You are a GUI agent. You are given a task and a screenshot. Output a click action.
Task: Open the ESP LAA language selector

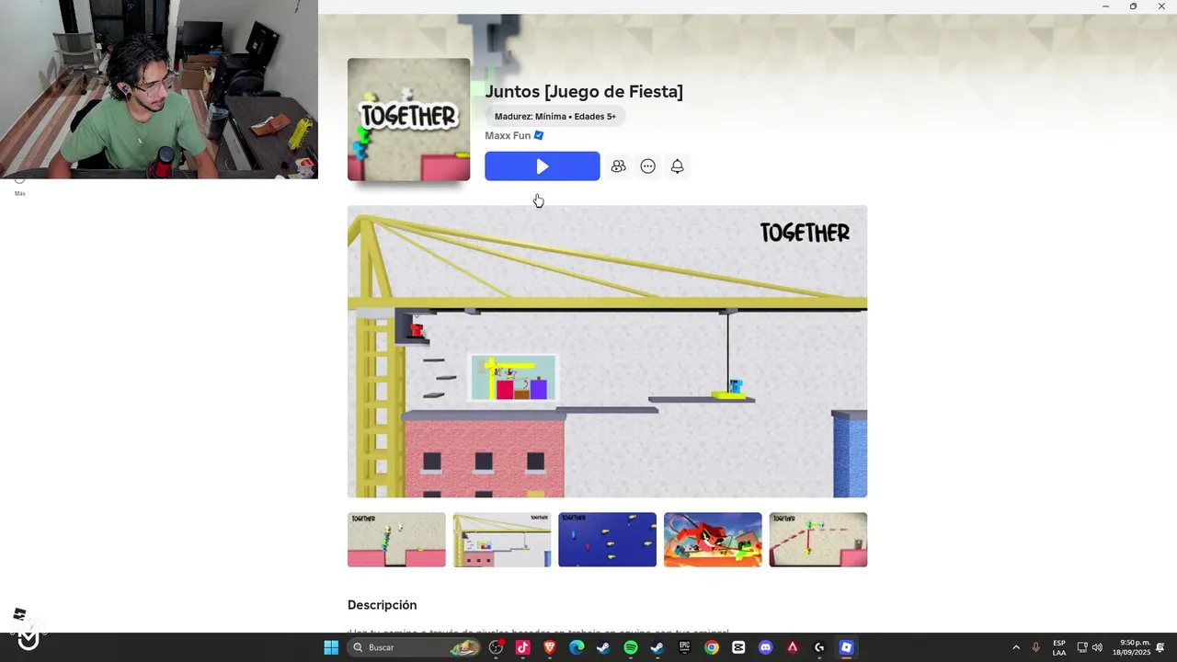tap(1059, 647)
